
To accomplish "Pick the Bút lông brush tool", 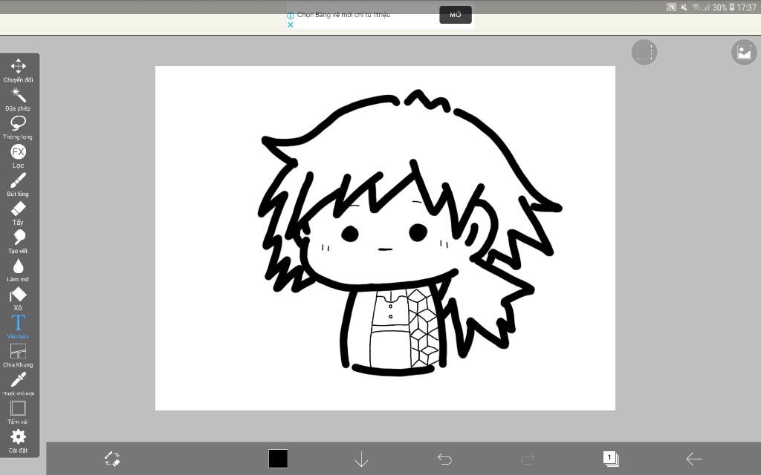I will (x=18, y=185).
